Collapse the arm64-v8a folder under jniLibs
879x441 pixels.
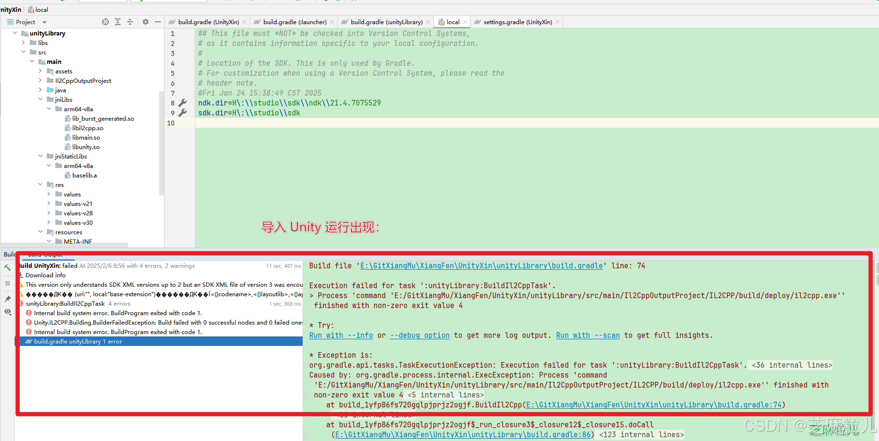49,109
